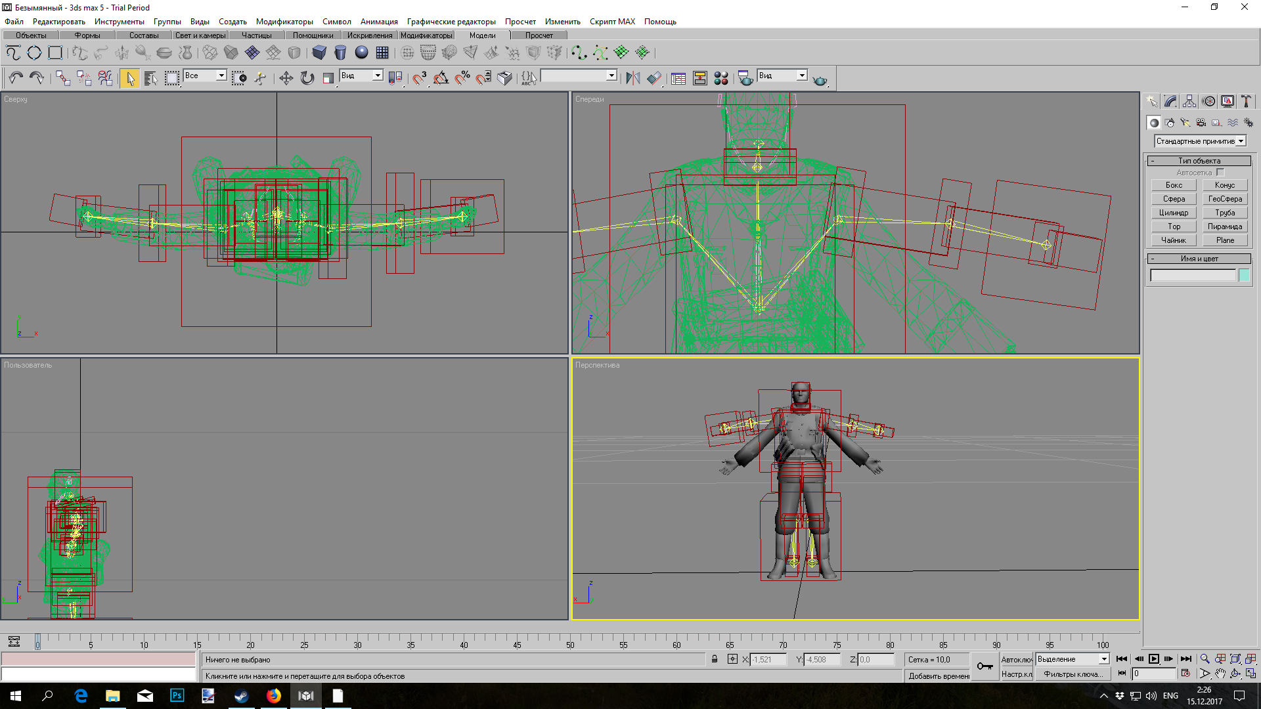Activate the Select and Scale tool
Image resolution: width=1261 pixels, height=709 pixels.
click(328, 78)
